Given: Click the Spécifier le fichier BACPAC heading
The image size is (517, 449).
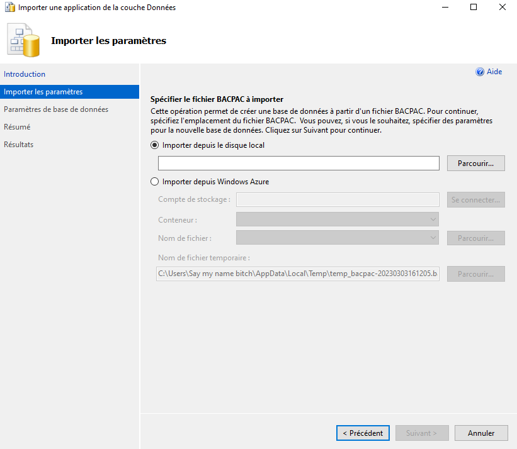Looking at the screenshot, I should click(217, 99).
